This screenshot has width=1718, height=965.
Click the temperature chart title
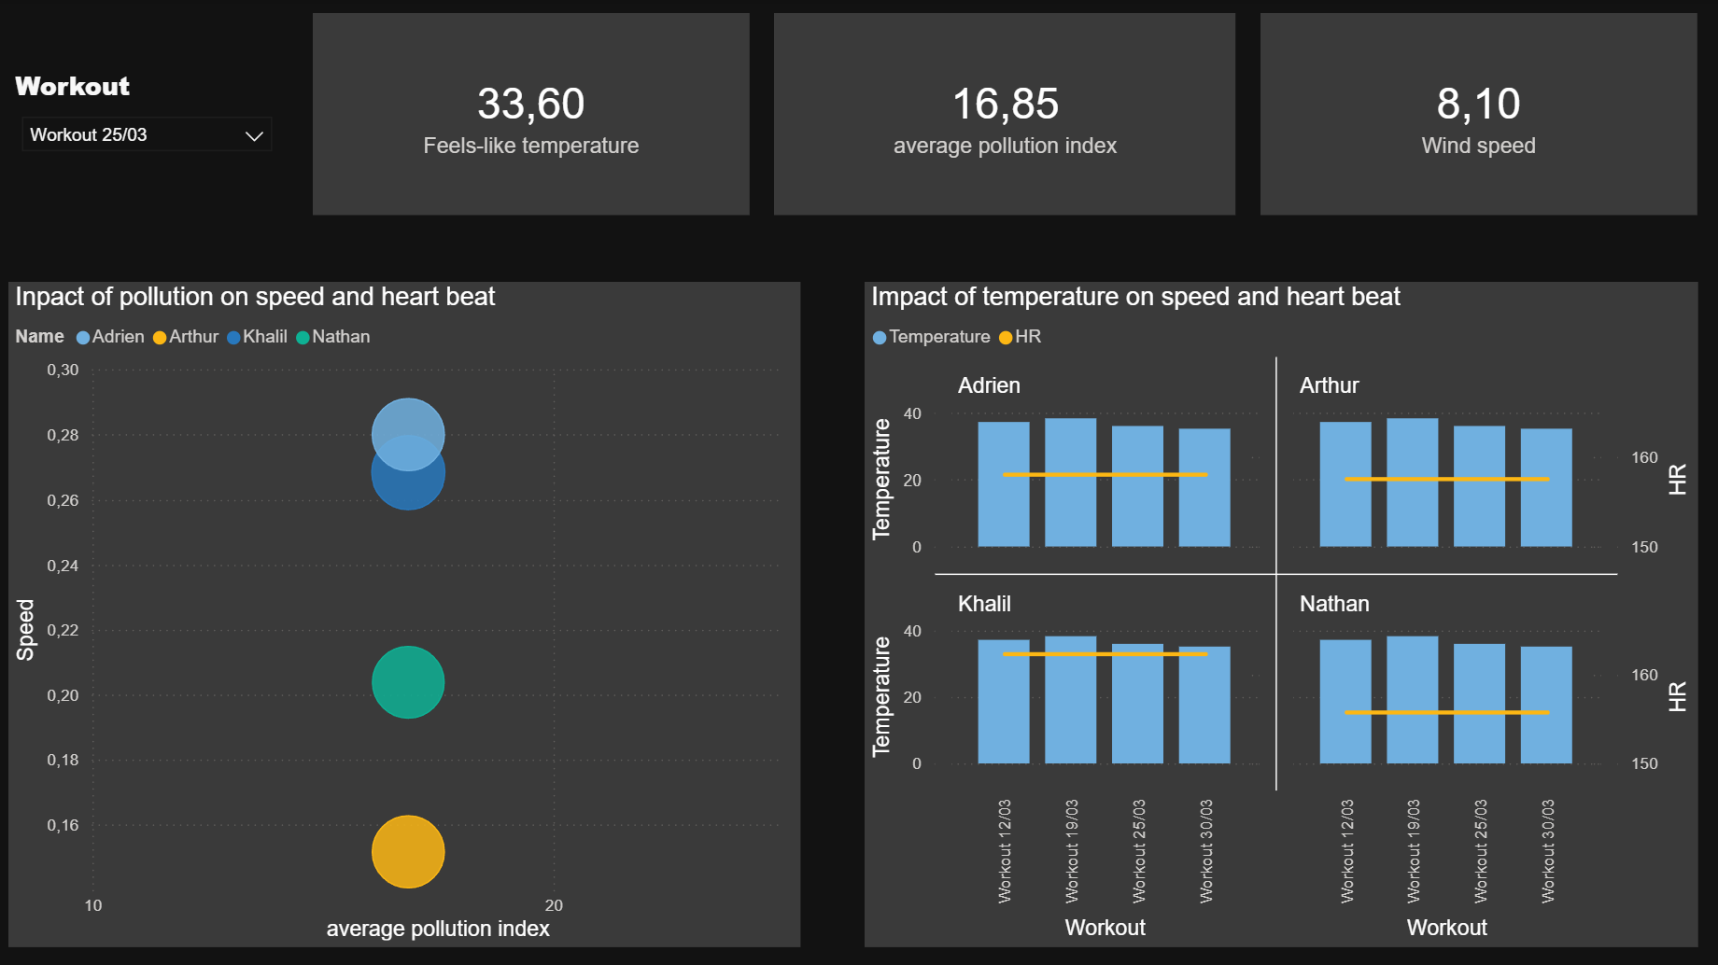click(x=1135, y=297)
